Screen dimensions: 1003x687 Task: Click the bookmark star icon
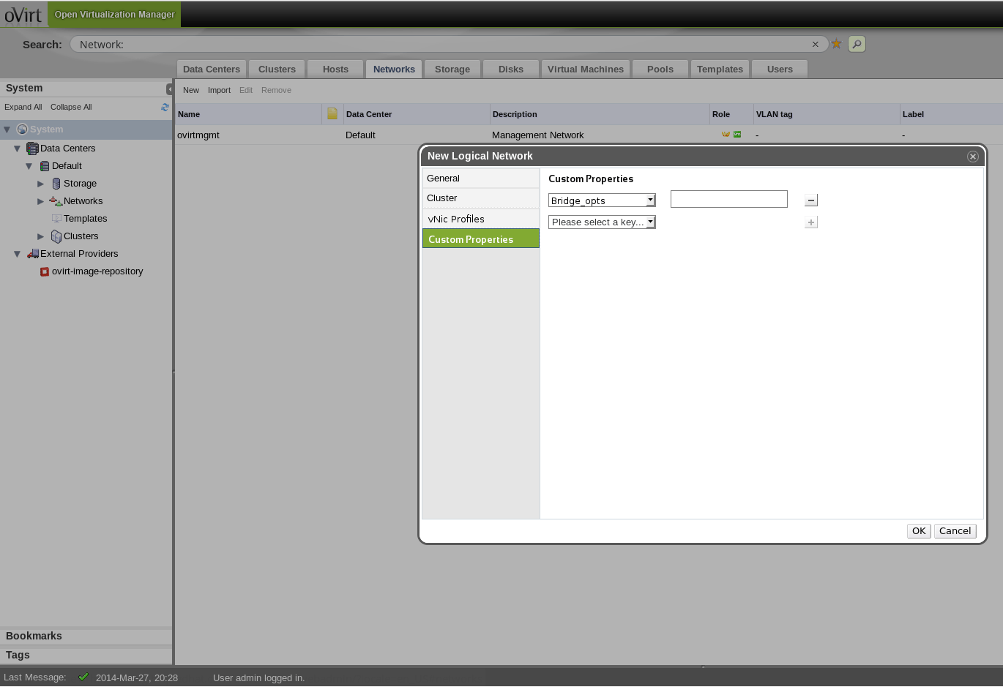coord(836,44)
